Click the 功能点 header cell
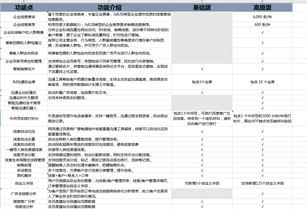The width and height of the screenshot is (307, 209). tap(24, 8)
